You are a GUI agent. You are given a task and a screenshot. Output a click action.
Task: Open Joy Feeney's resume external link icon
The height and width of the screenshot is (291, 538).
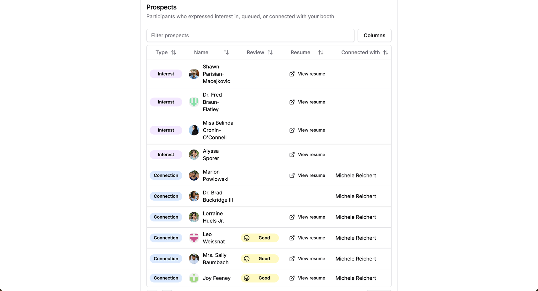pyautogui.click(x=292, y=278)
